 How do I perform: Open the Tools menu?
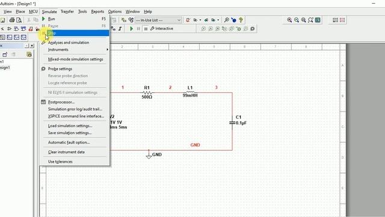(x=82, y=11)
